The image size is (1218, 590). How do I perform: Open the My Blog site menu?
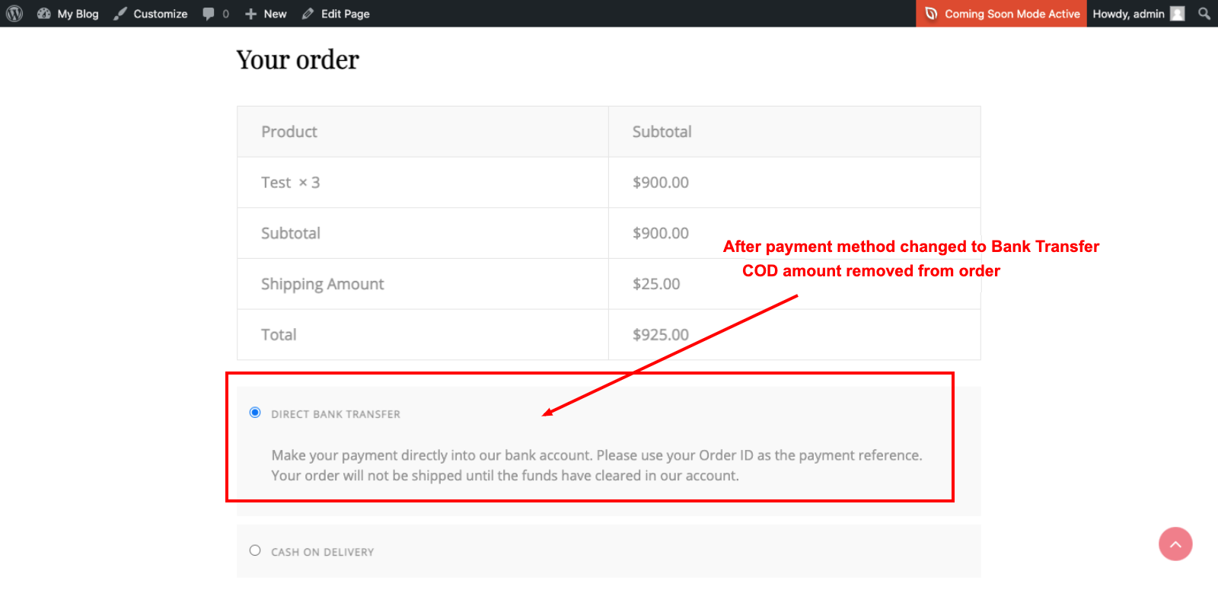pyautogui.click(x=68, y=14)
